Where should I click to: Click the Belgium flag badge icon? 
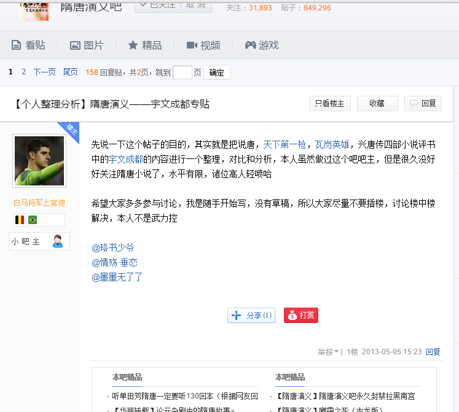[x=20, y=220]
